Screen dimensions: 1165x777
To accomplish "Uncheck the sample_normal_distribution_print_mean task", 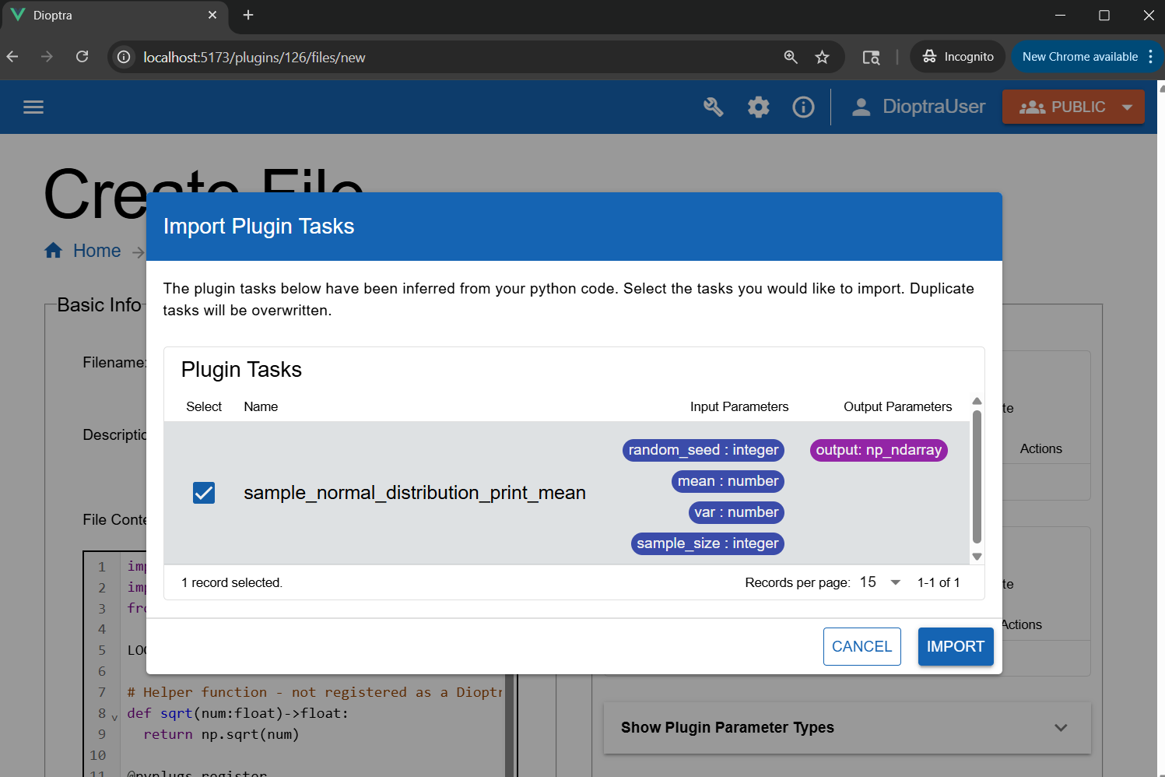I will (x=203, y=492).
